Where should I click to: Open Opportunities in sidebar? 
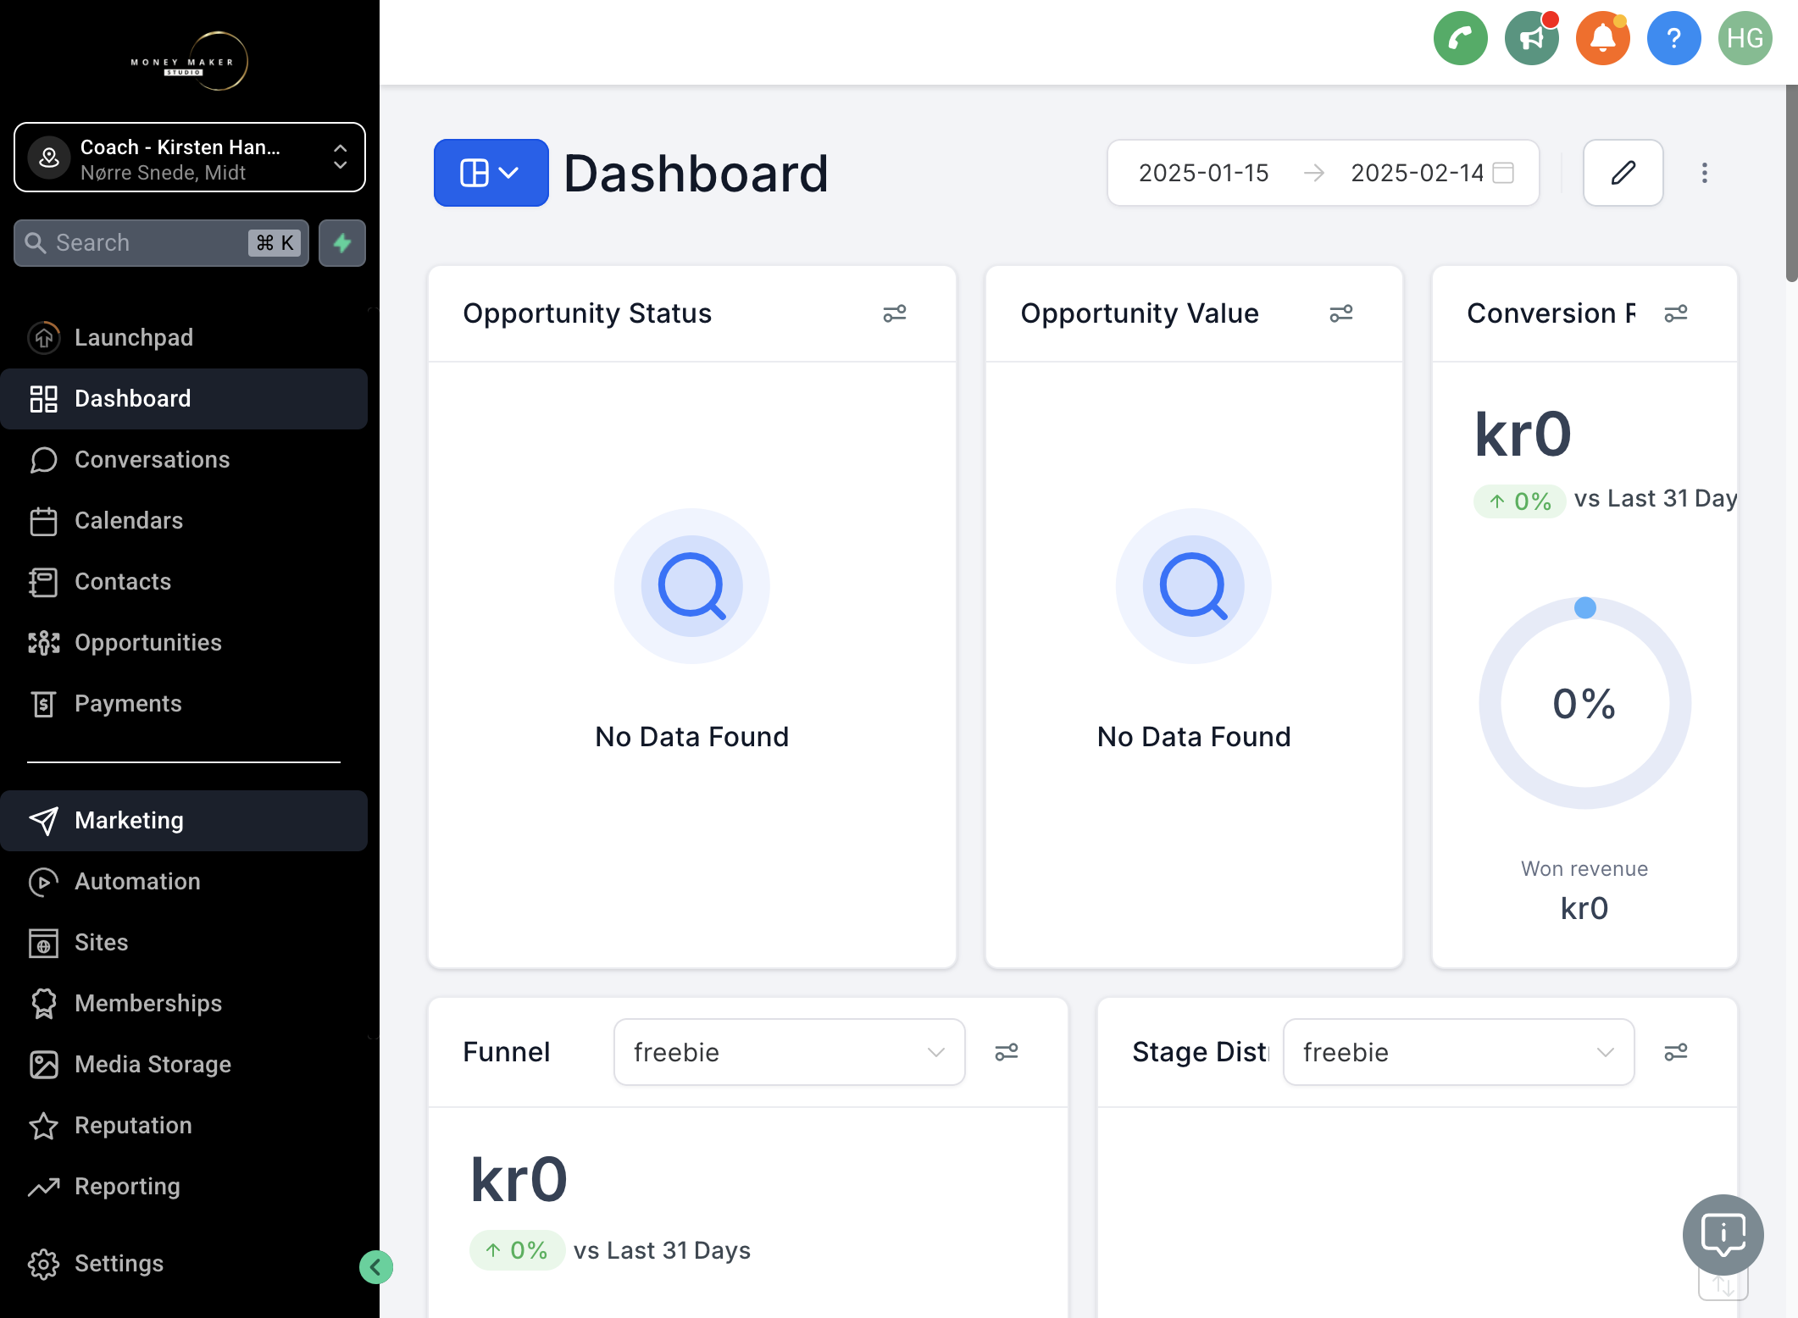pyautogui.click(x=184, y=642)
